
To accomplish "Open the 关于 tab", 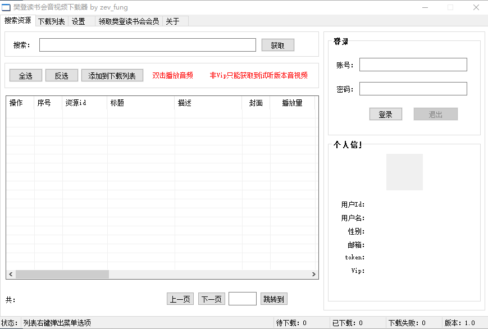I will 172,20.
